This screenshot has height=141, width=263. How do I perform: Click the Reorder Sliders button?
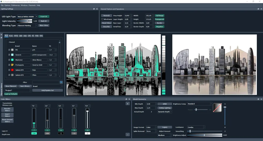(x=7, y=110)
